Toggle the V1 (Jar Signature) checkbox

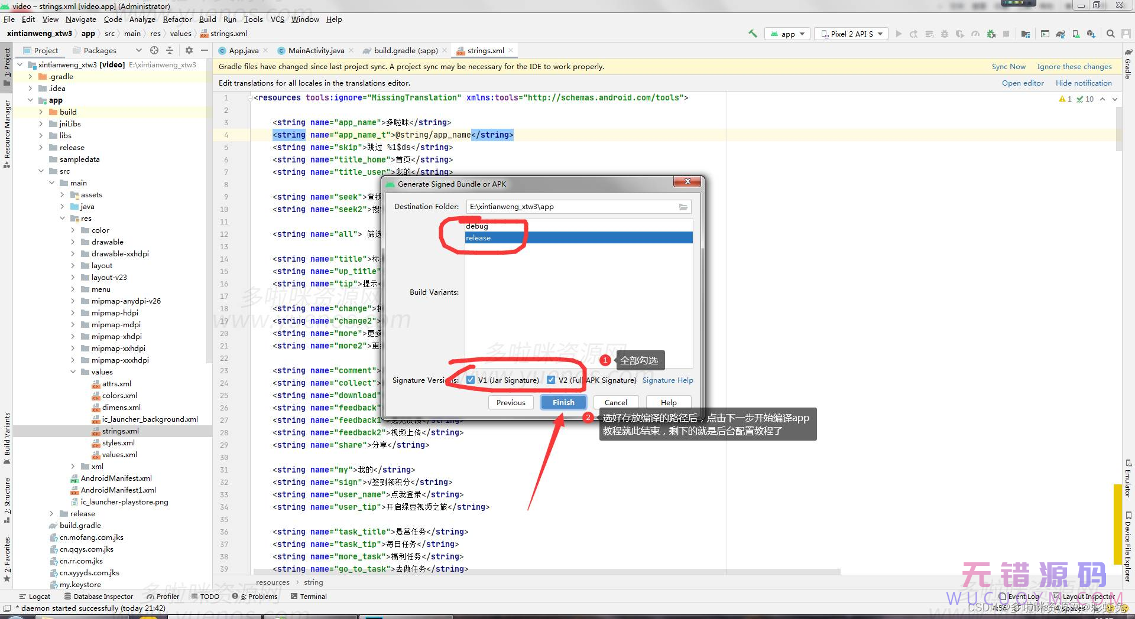pyautogui.click(x=471, y=380)
